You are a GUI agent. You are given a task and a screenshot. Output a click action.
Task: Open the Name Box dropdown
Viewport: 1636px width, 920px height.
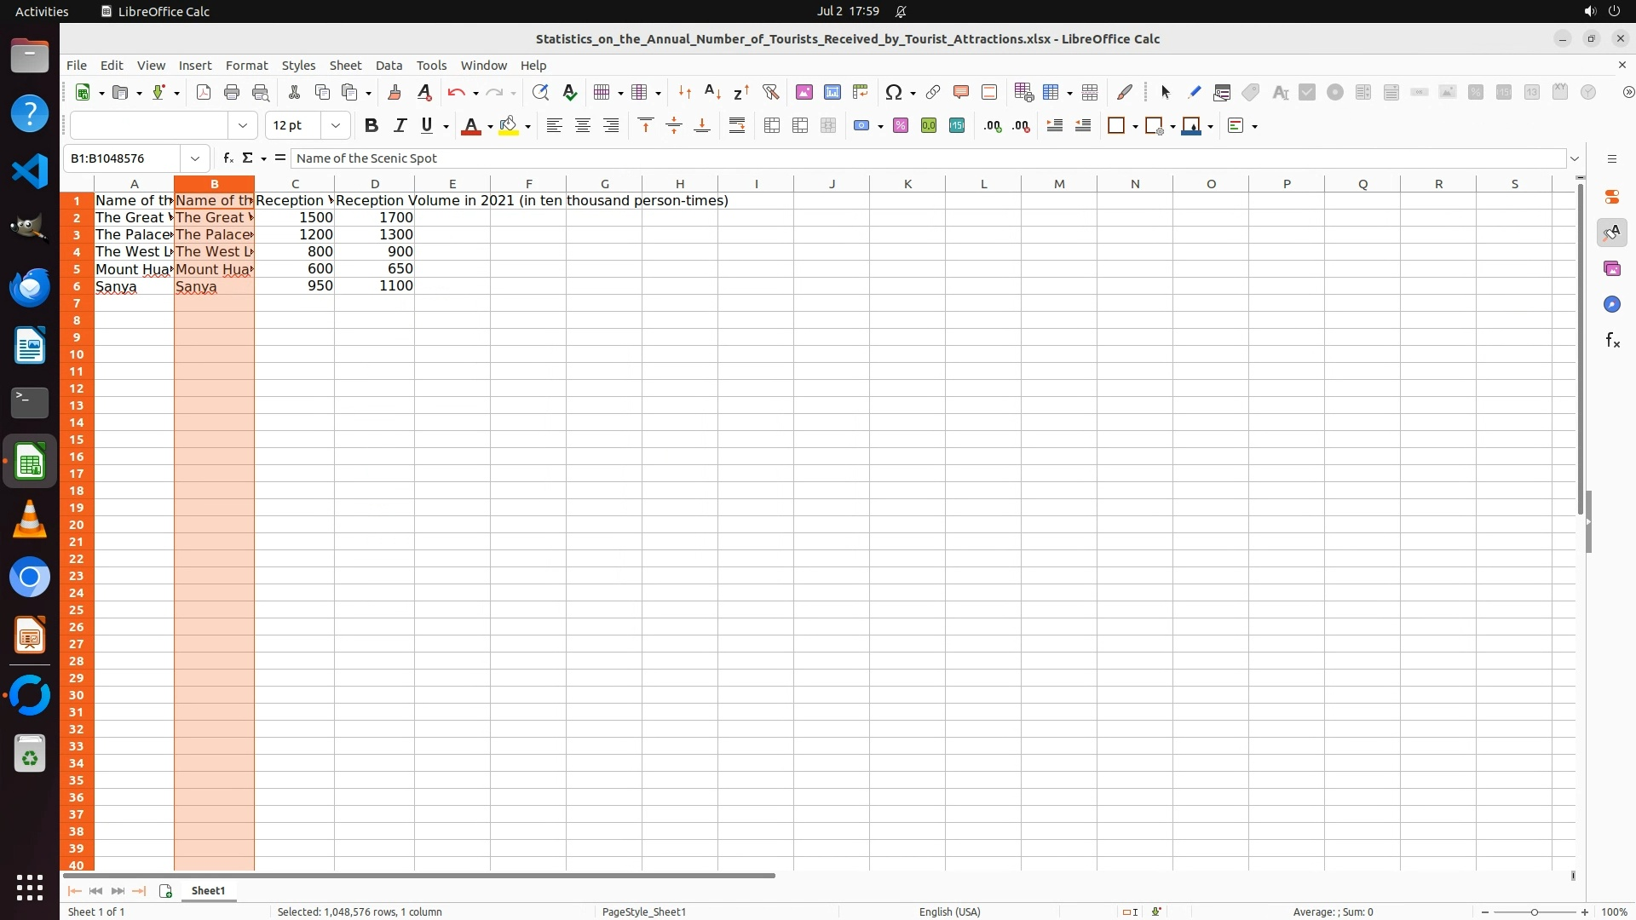tap(195, 158)
